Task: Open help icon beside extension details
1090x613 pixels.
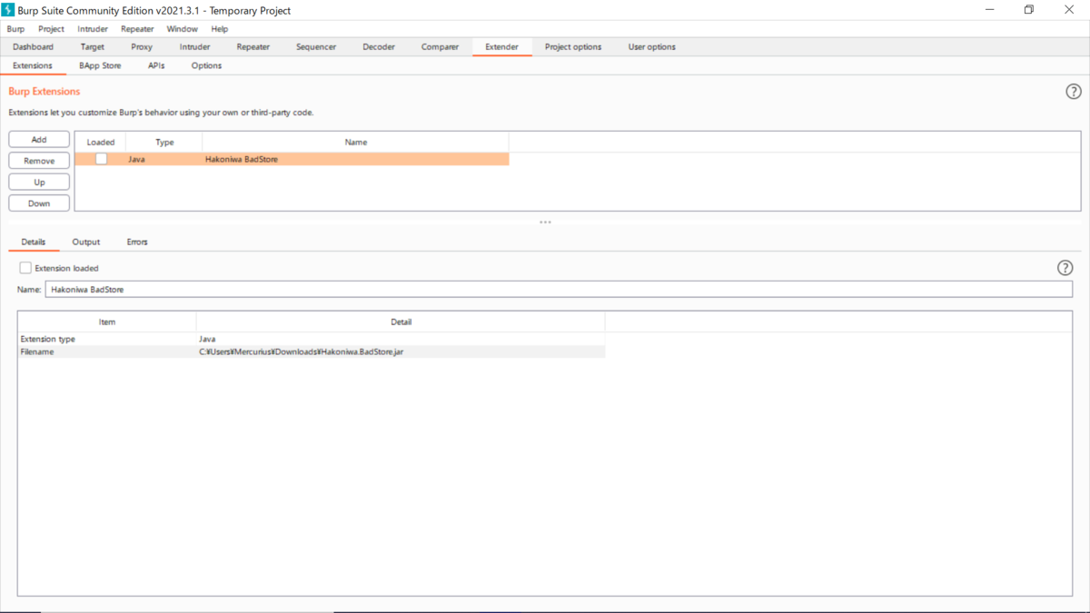Action: (1065, 268)
